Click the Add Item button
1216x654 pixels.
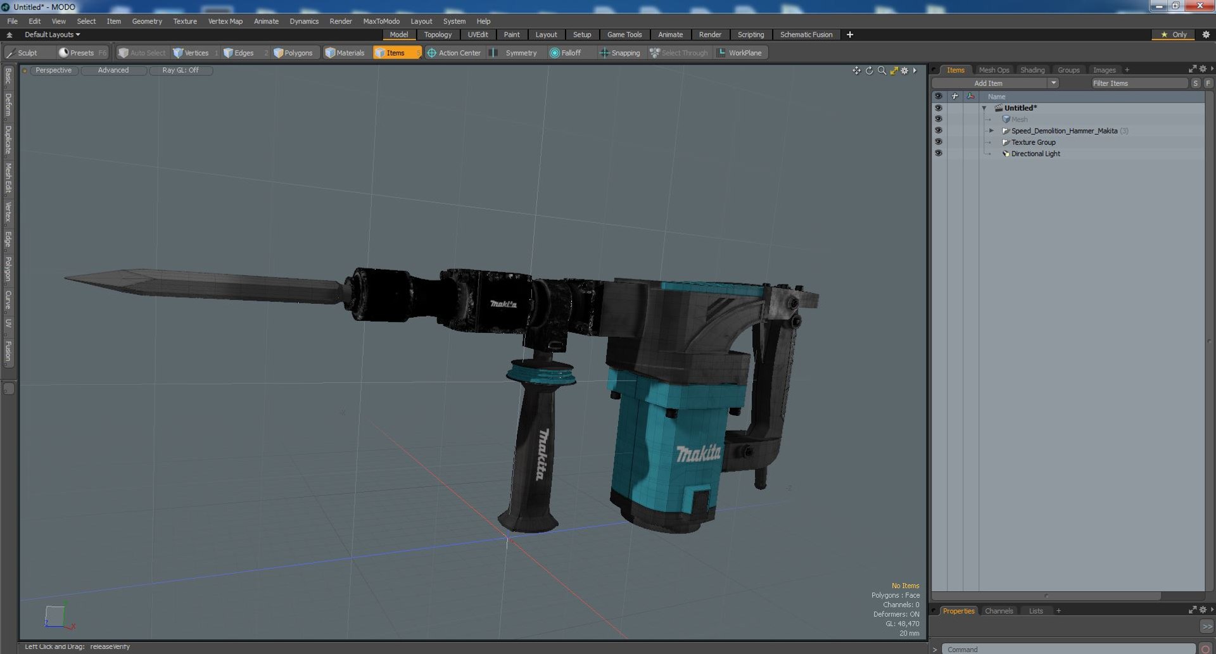pyautogui.click(x=988, y=83)
